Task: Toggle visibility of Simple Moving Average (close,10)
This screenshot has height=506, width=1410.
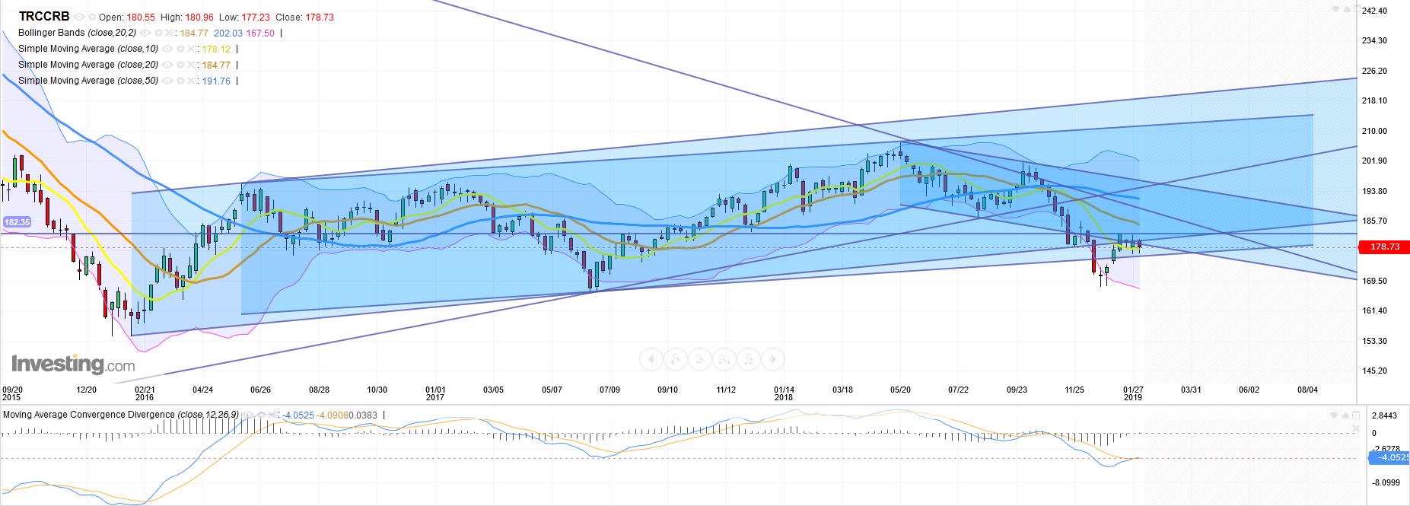Action: click(167, 49)
